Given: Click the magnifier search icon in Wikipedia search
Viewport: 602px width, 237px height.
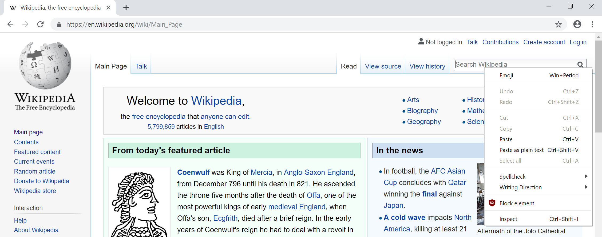Looking at the screenshot, I should pos(580,65).
